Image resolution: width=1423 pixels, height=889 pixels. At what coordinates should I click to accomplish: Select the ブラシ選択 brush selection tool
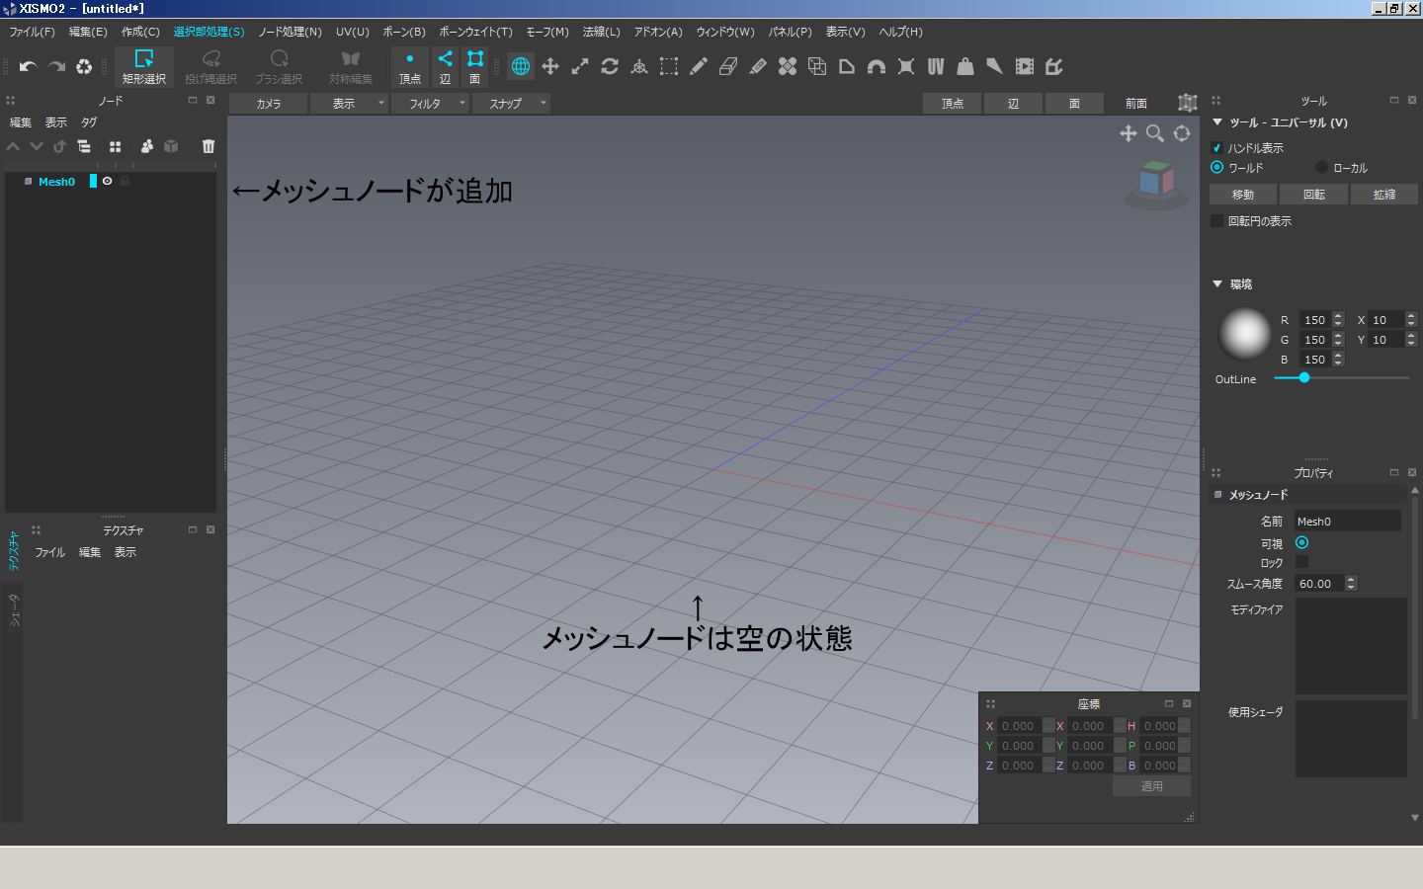pyautogui.click(x=279, y=66)
